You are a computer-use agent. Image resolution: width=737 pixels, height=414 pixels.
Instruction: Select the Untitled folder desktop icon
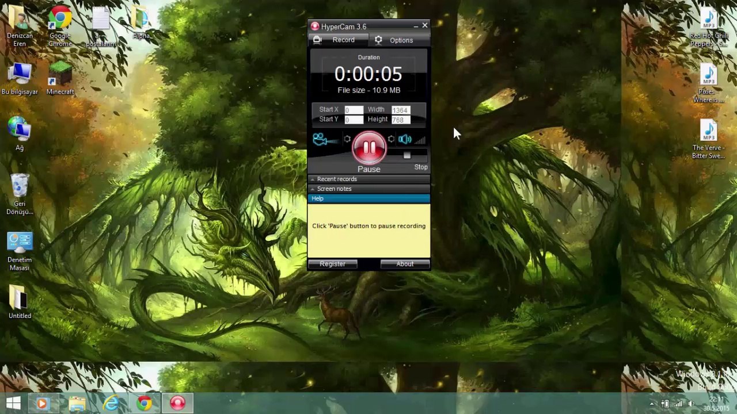[20, 302]
